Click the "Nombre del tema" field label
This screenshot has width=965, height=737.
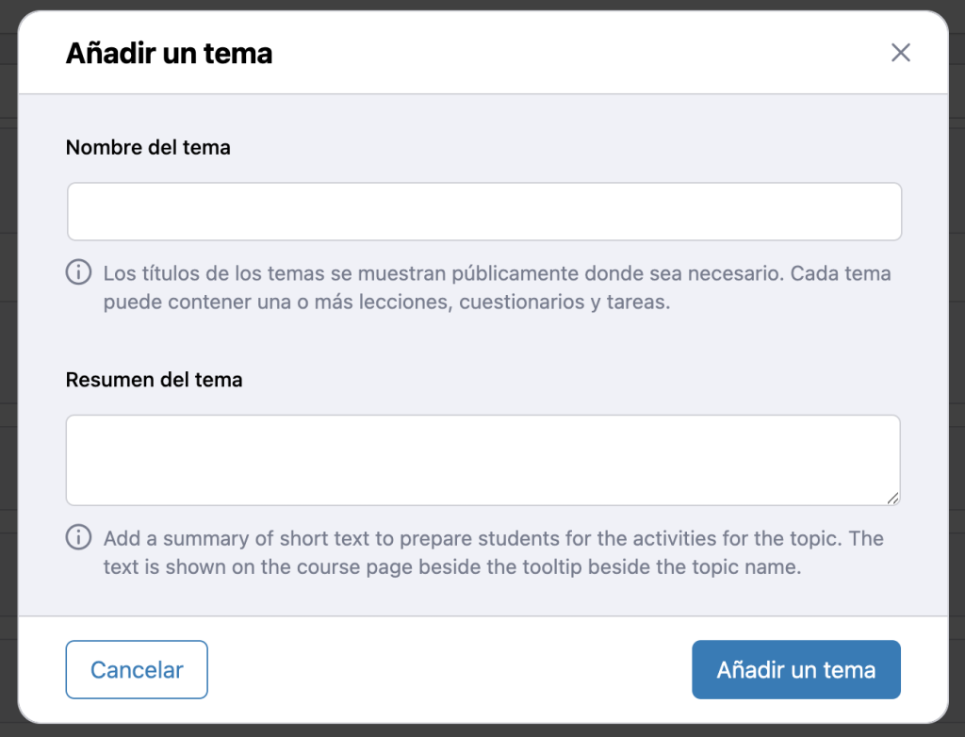coord(148,148)
